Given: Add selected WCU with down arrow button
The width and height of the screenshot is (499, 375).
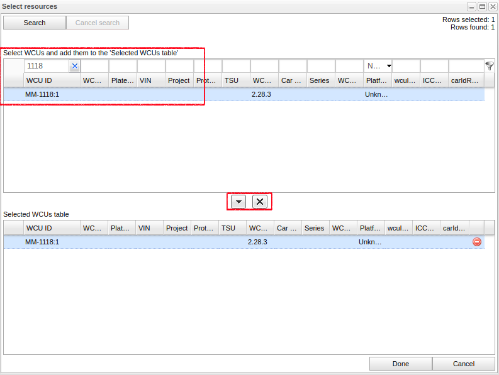Looking at the screenshot, I should [x=239, y=202].
